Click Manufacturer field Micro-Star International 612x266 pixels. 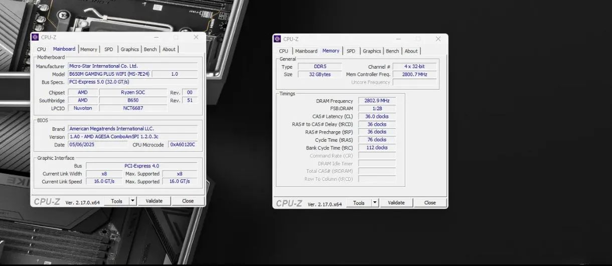click(132, 66)
